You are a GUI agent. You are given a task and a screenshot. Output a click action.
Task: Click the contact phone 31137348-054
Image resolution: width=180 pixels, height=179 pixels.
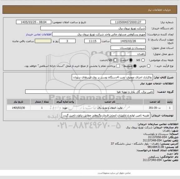(x=152, y=141)
